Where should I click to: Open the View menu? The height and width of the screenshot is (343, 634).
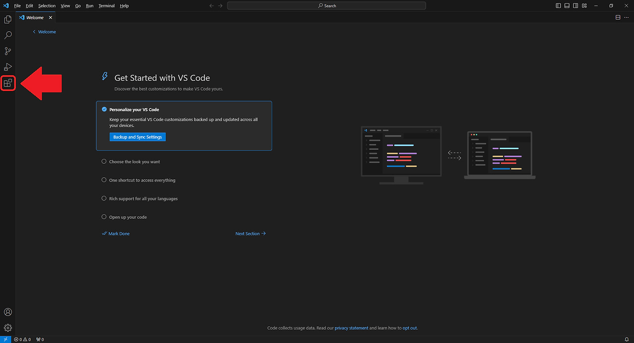[65, 5]
